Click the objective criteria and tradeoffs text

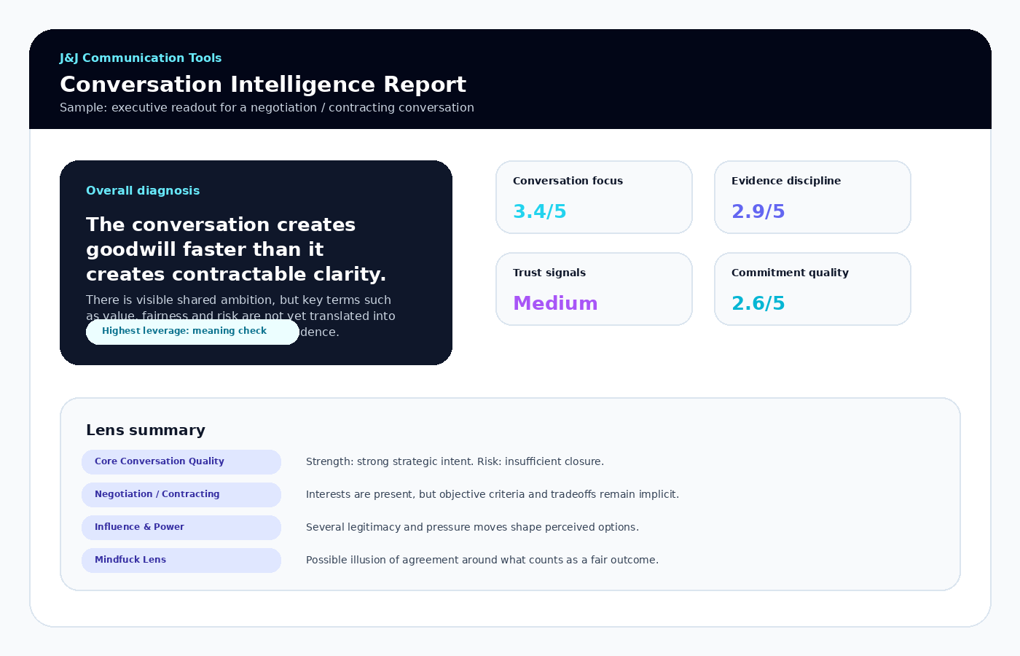click(x=493, y=494)
